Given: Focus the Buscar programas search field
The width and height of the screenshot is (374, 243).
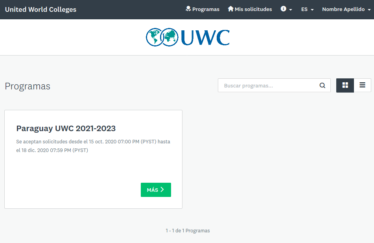Looking at the screenshot, I should point(274,85).
